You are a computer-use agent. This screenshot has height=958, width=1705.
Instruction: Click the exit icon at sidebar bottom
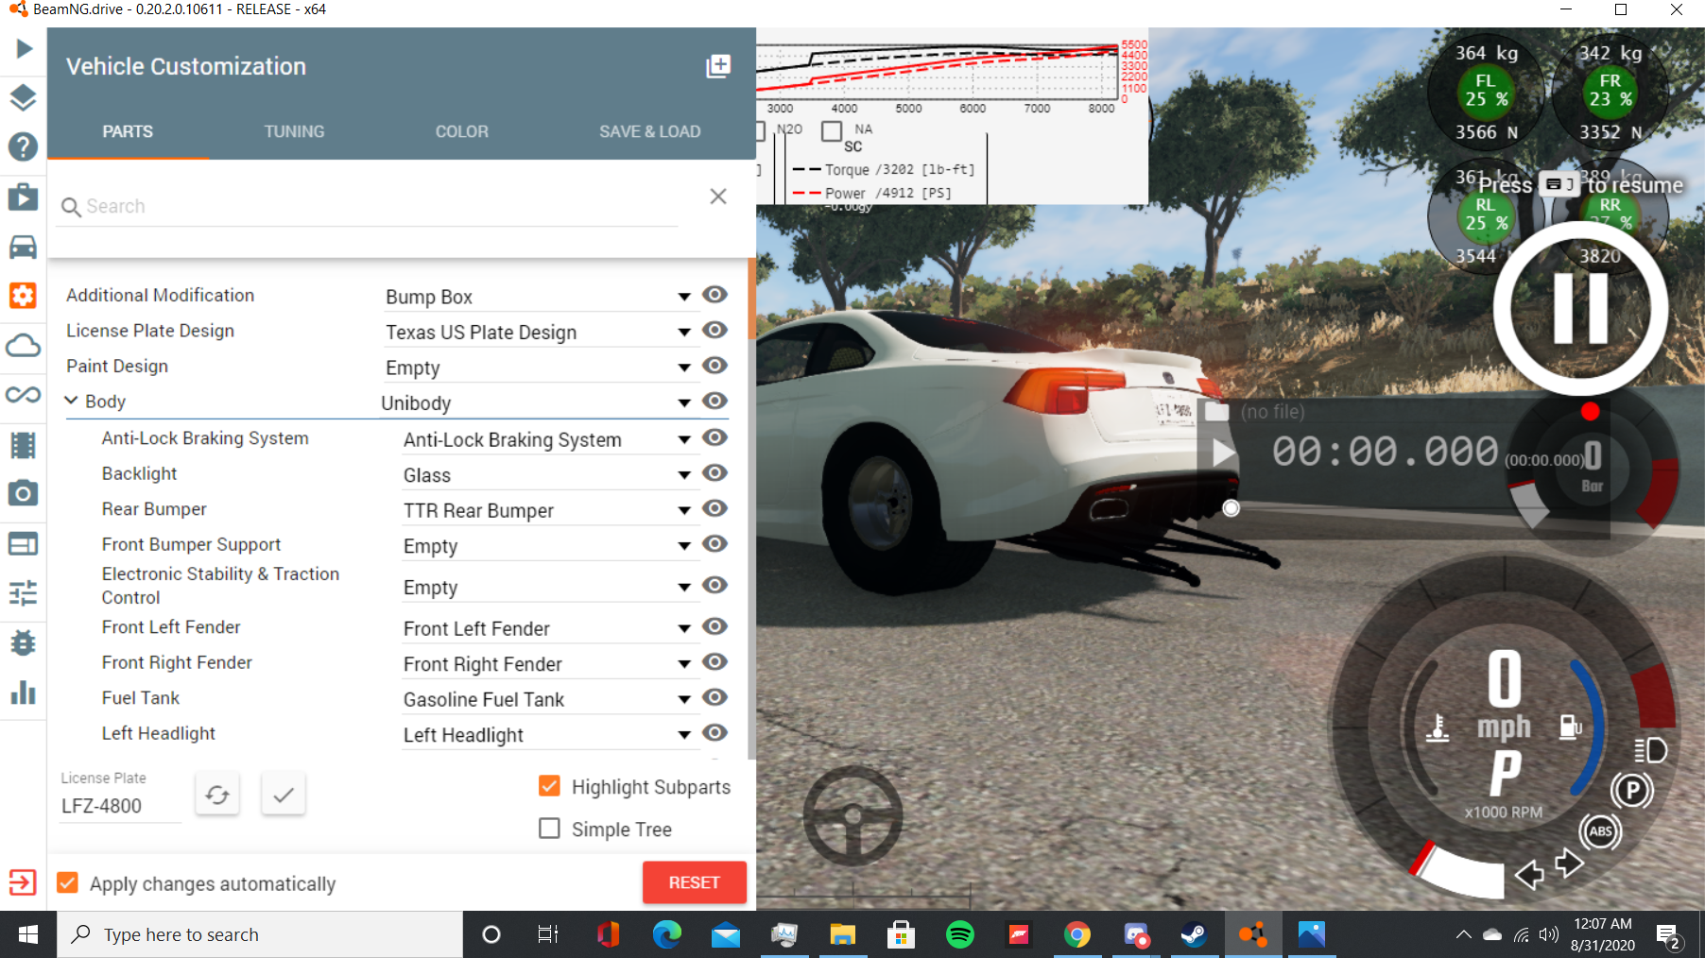click(23, 882)
